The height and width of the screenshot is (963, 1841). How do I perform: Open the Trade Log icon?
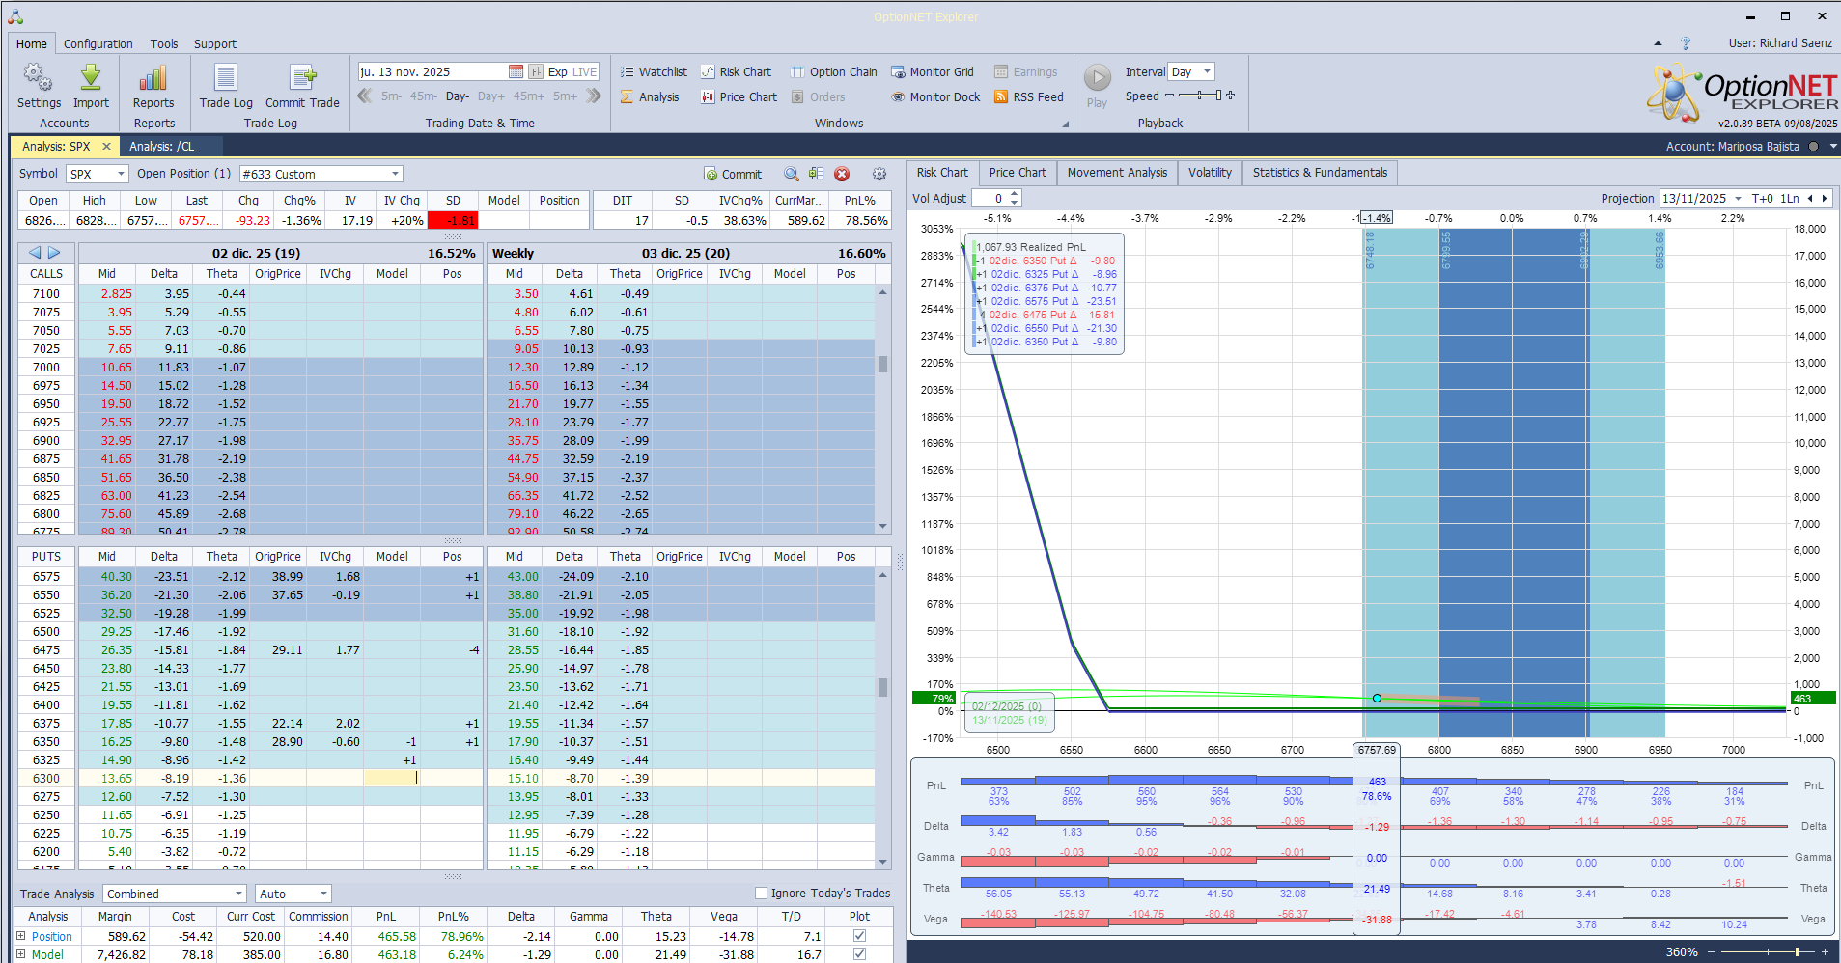(x=226, y=78)
